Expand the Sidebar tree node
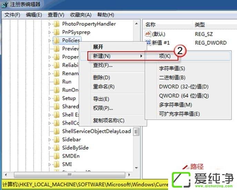 click(50, 140)
